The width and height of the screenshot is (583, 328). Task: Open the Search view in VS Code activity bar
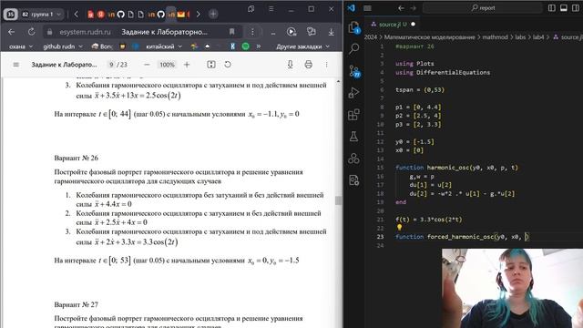point(354,48)
